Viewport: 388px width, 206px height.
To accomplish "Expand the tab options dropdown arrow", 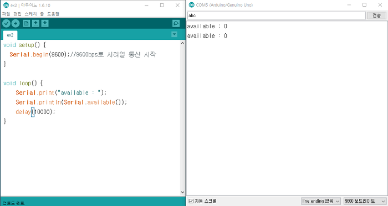I will pyautogui.click(x=174, y=34).
